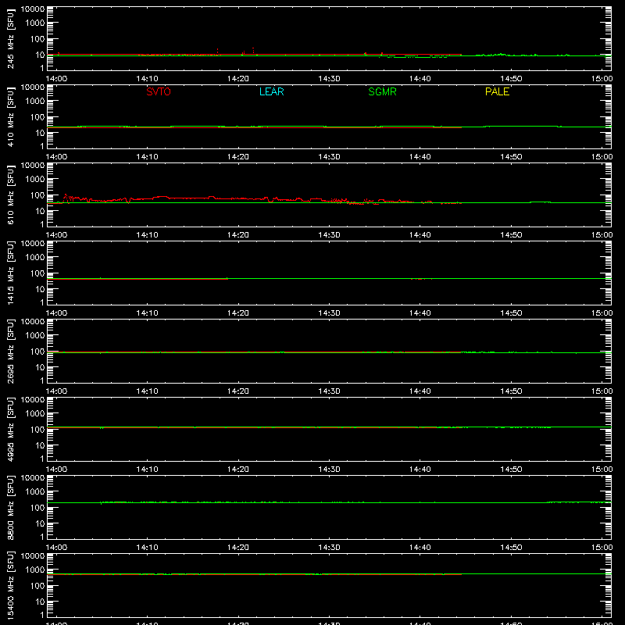Click the 10 y-axis value on 15400 MHz panel

coord(40,602)
